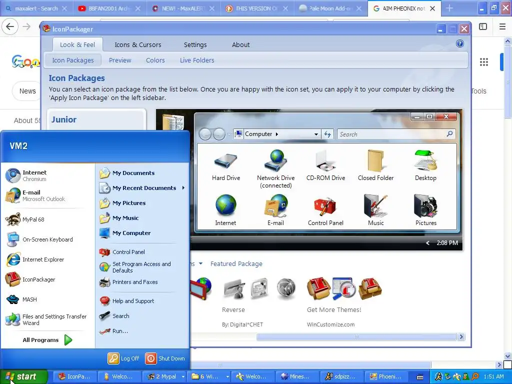Screen dimensions: 512x384
Task: Open IconPackager Settings tab
Action: [x=195, y=44]
